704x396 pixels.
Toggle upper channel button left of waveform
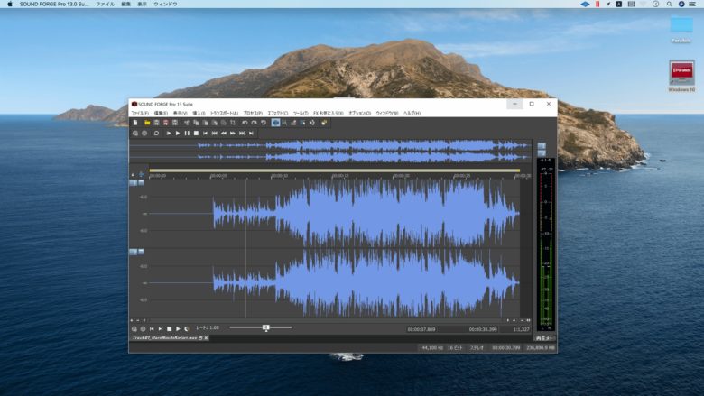pos(133,182)
